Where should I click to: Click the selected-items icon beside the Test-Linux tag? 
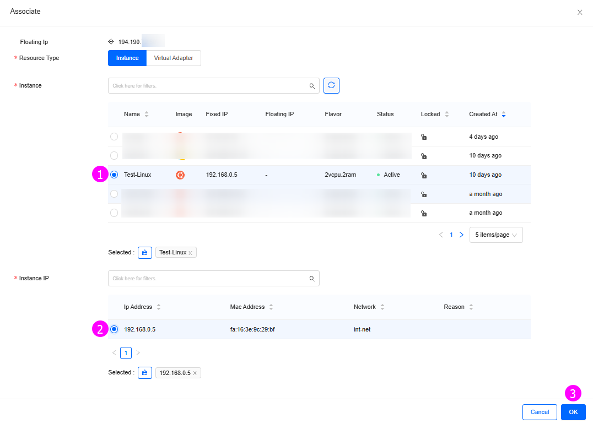(x=145, y=252)
